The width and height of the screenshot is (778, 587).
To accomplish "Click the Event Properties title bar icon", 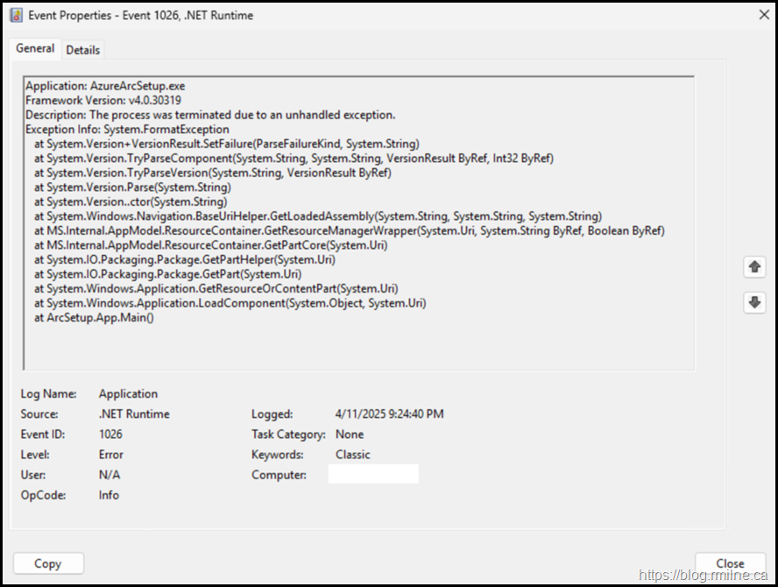I will click(x=16, y=15).
